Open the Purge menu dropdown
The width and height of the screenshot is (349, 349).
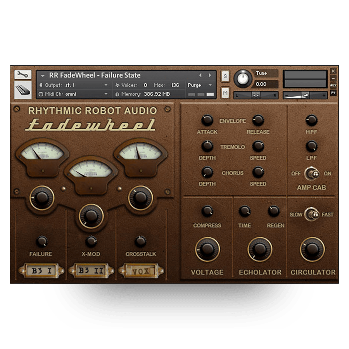210,85
